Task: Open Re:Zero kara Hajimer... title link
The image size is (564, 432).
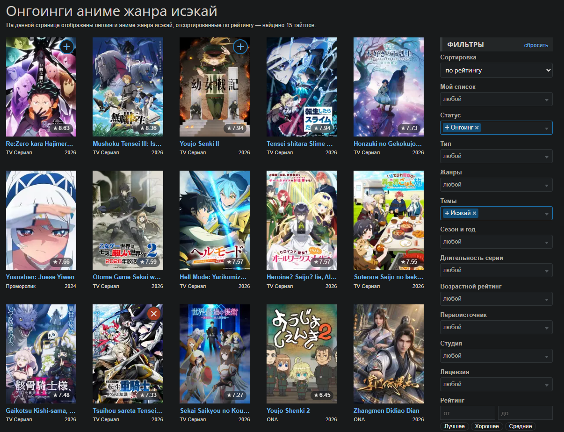Action: pyautogui.click(x=40, y=144)
